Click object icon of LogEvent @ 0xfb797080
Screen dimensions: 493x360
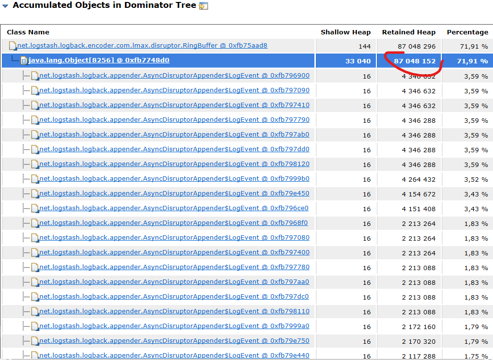[x=35, y=238]
